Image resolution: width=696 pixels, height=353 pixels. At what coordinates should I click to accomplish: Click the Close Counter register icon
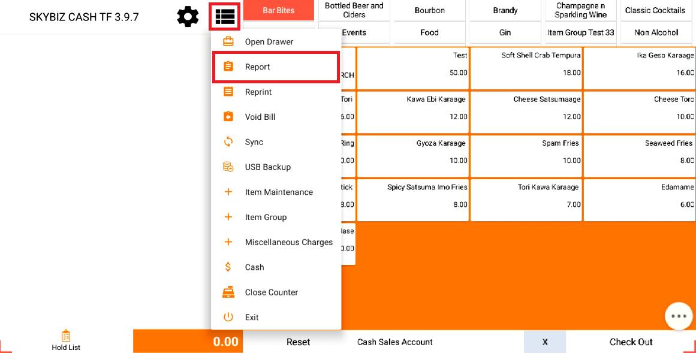(x=228, y=292)
